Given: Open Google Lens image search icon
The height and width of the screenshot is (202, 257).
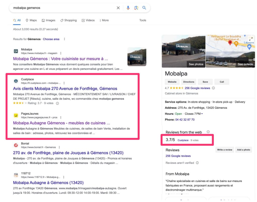Looking at the screenshot, I should point(136,8).
